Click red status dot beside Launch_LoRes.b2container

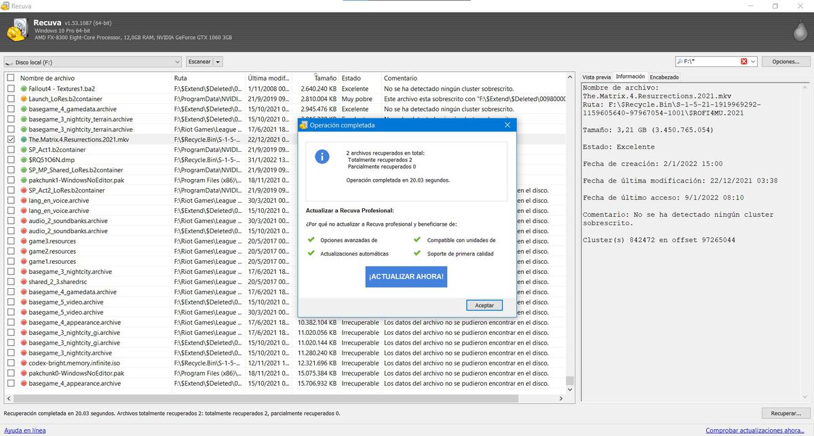click(x=22, y=98)
